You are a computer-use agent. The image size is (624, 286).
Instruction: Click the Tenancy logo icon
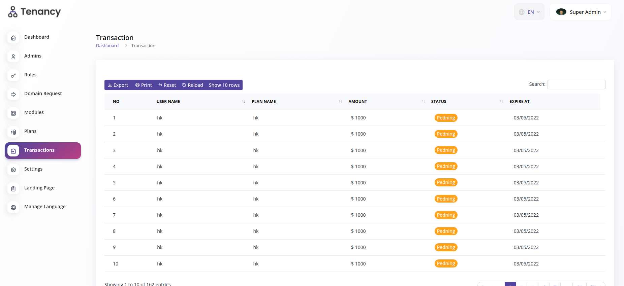pyautogui.click(x=13, y=12)
